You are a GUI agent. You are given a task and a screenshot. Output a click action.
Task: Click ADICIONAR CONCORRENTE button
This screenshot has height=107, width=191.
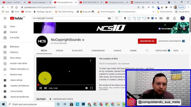tap(172, 41)
